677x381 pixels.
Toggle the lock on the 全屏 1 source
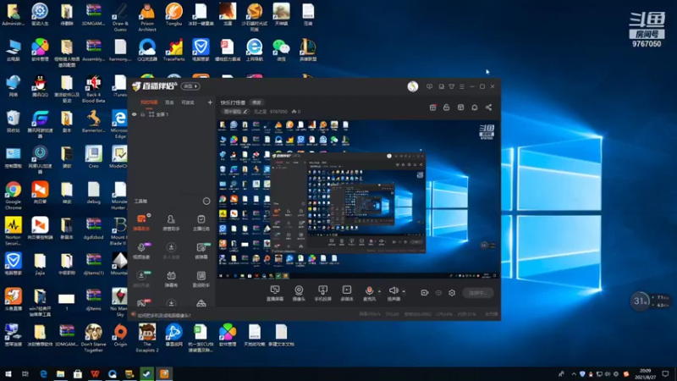(x=142, y=114)
